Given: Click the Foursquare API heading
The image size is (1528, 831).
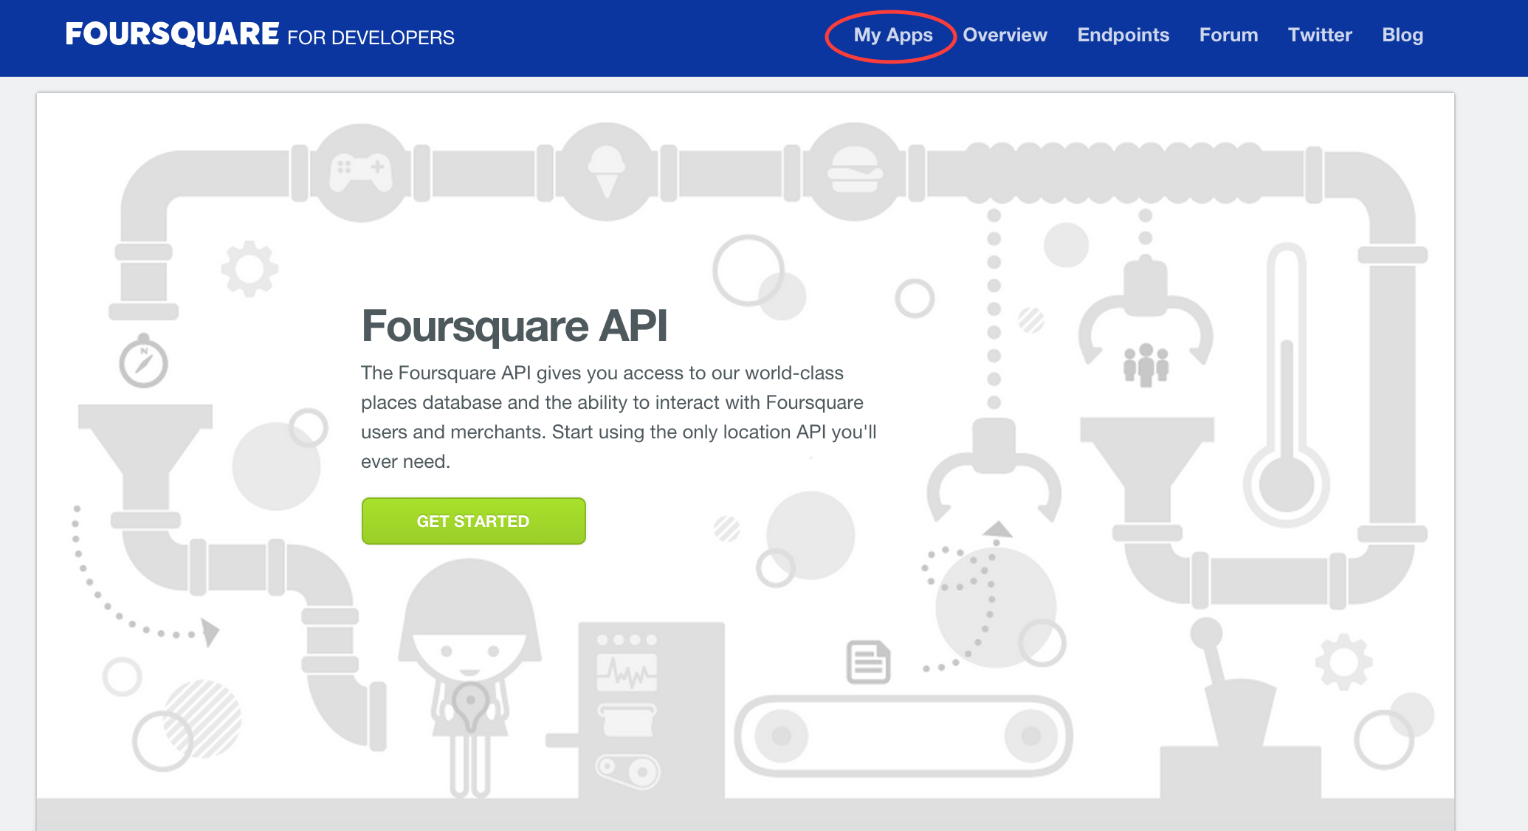Looking at the screenshot, I should coord(515,326).
